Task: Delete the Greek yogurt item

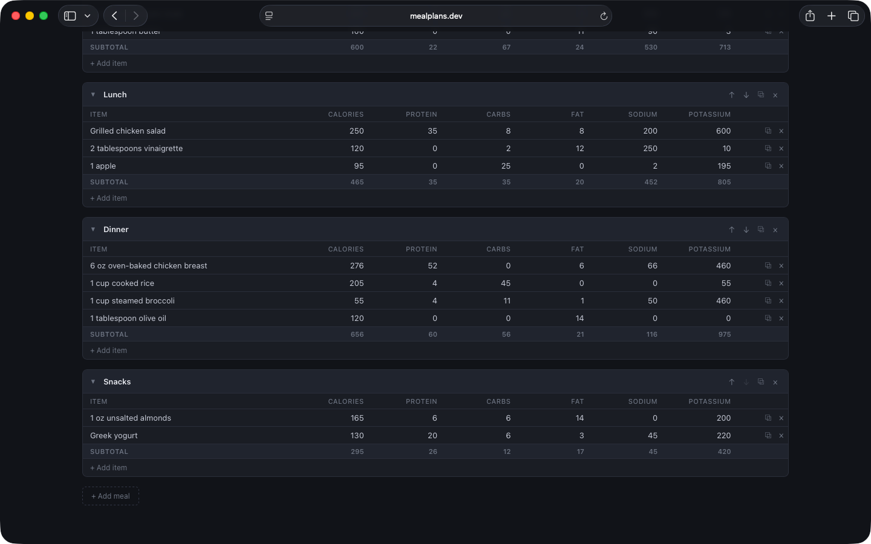Action: [781, 436]
